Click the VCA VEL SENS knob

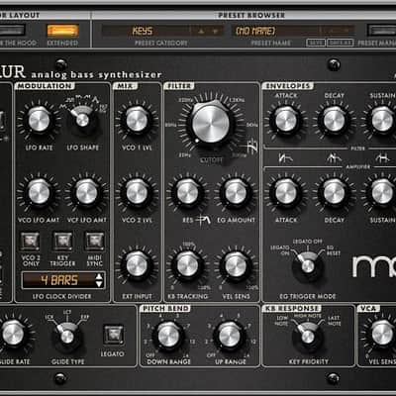[x=382, y=334]
